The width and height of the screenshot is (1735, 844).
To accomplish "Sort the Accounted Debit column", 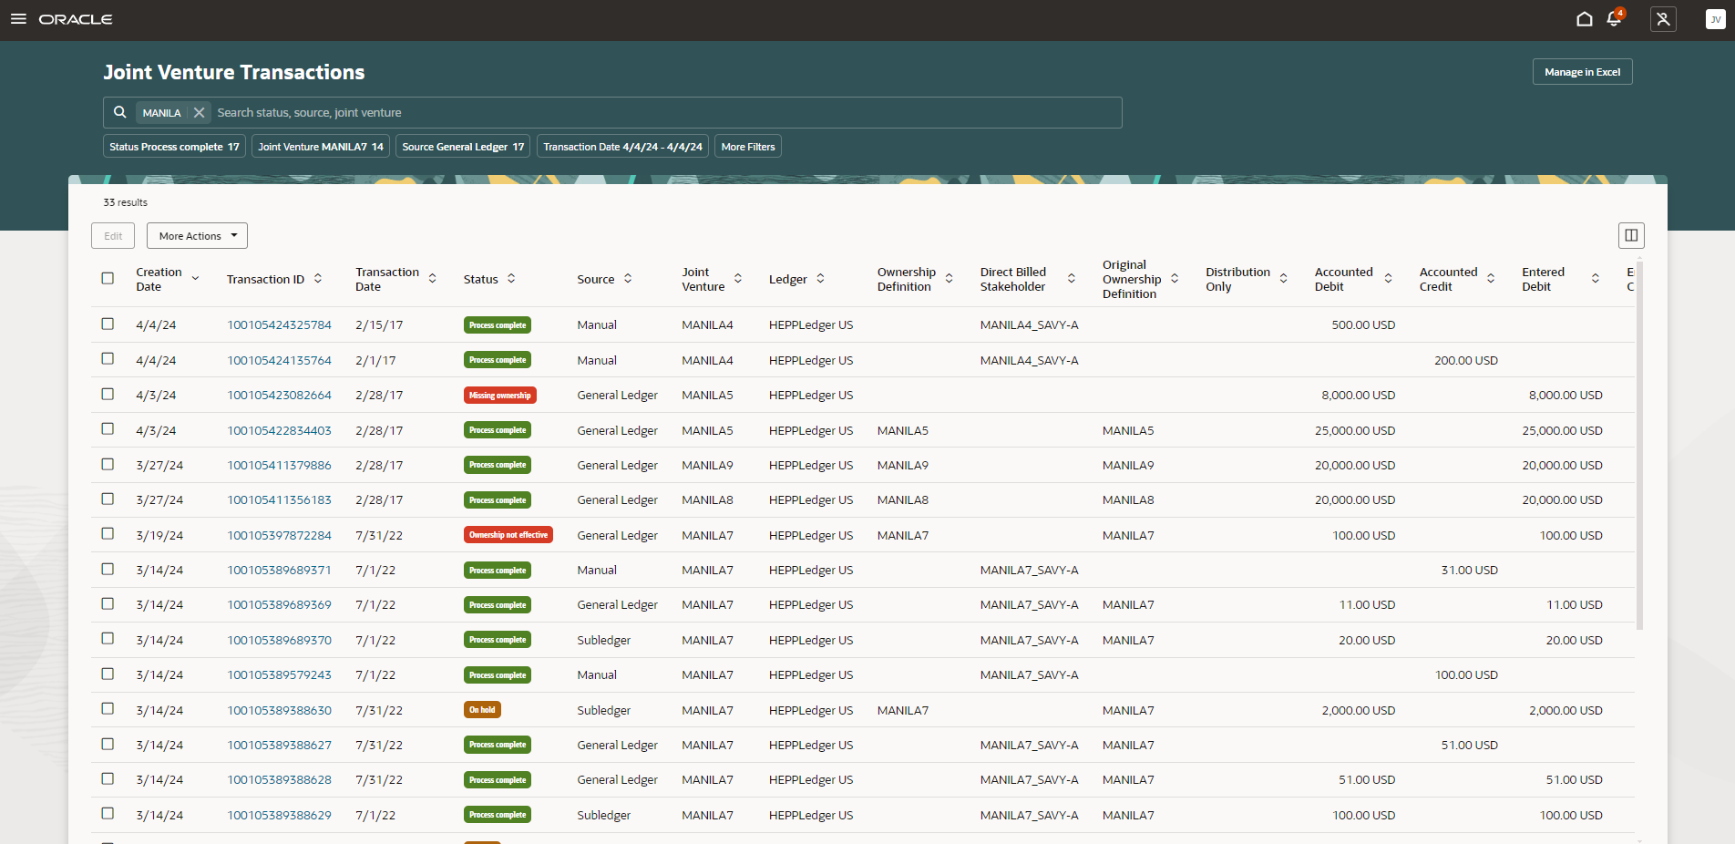I will click(x=1388, y=279).
